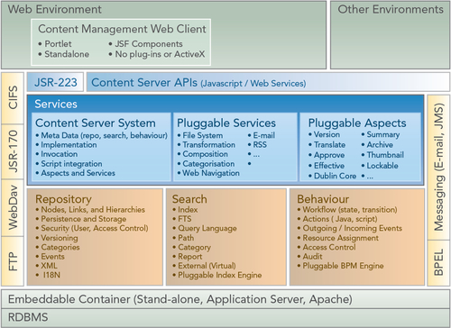This screenshot has height=328, width=451.
Task: Click the CIFS vertical label
Action: point(13,98)
